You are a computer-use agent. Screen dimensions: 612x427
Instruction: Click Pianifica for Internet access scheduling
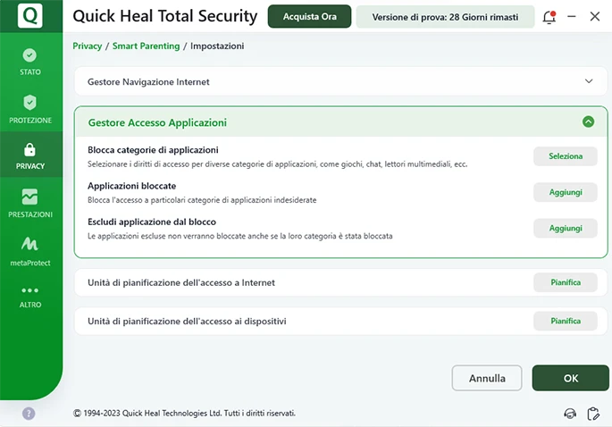(x=565, y=282)
